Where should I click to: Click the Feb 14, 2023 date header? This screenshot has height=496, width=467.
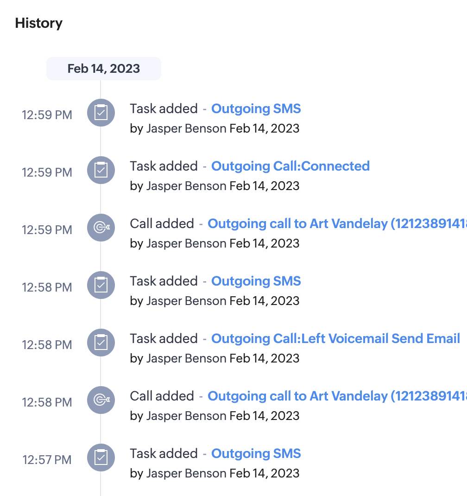click(104, 69)
